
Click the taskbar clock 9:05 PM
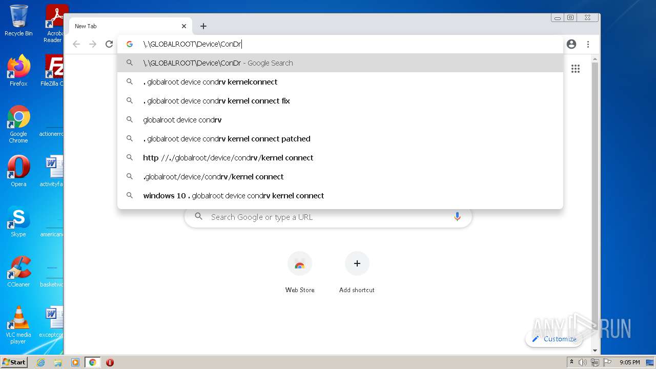(x=630, y=362)
